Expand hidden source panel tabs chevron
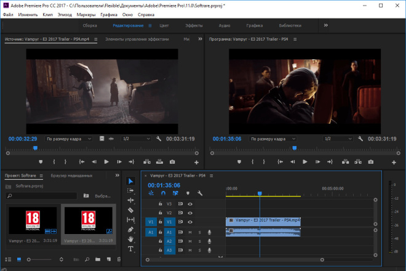The height and width of the screenshot is (271, 406). pyautogui.click(x=200, y=39)
